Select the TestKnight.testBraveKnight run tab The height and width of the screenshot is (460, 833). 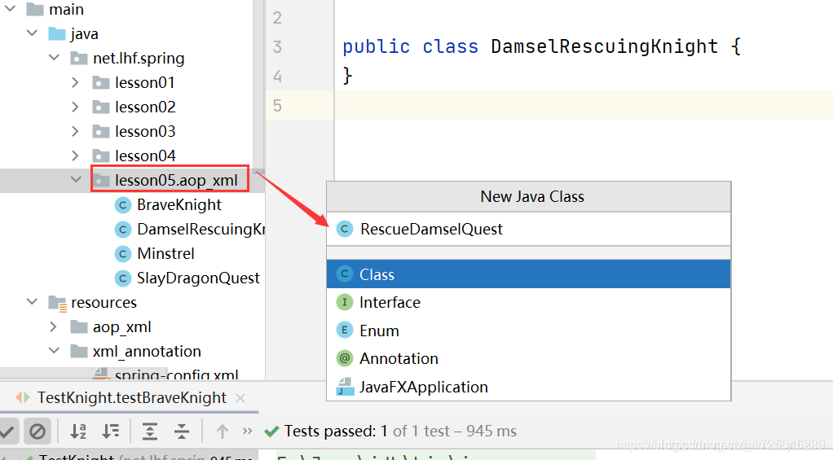tap(131, 398)
